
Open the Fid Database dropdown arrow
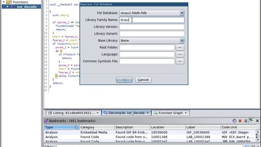coord(182,13)
